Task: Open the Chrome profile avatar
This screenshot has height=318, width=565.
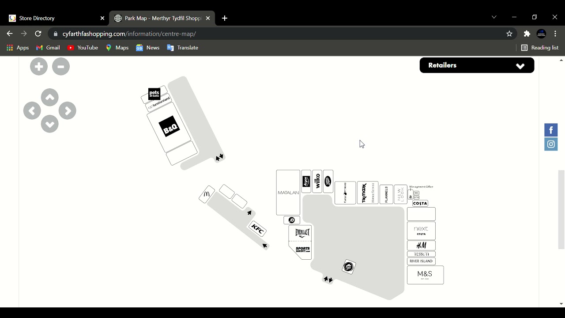Action: (x=542, y=34)
